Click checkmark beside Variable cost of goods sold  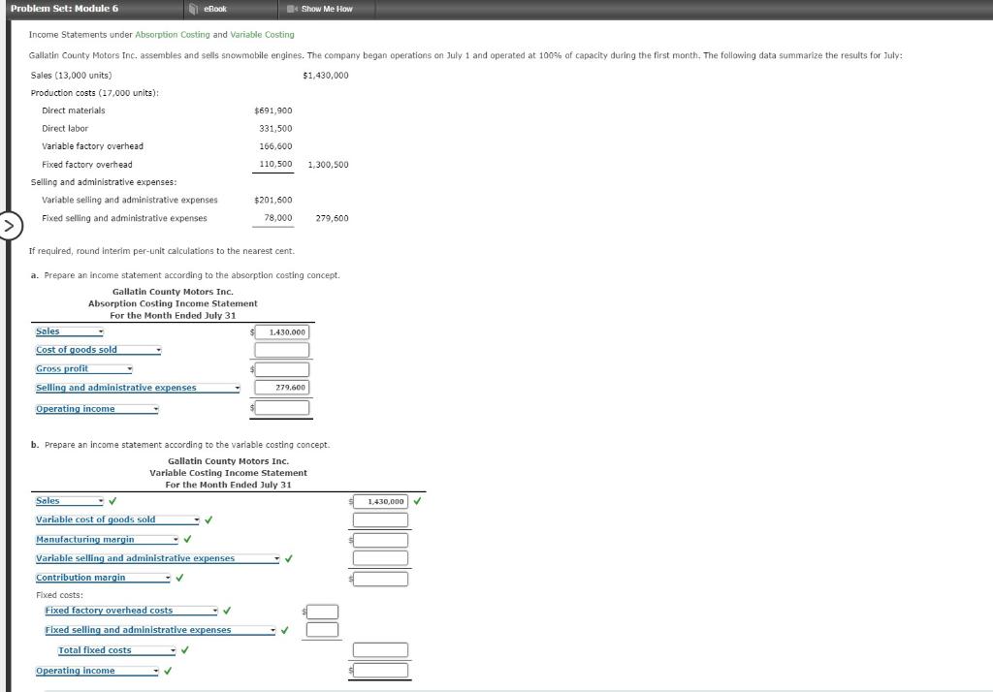(209, 520)
